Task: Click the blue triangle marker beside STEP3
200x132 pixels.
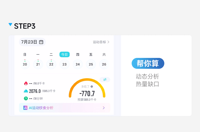Action: pyautogui.click(x=10, y=25)
